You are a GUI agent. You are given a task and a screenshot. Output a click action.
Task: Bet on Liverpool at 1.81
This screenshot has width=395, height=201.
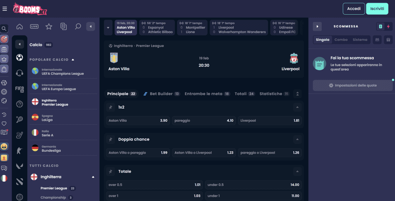(270, 121)
